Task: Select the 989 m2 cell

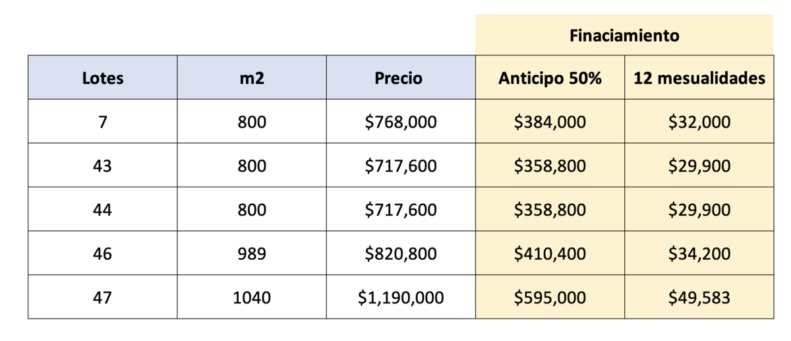Action: click(x=252, y=253)
